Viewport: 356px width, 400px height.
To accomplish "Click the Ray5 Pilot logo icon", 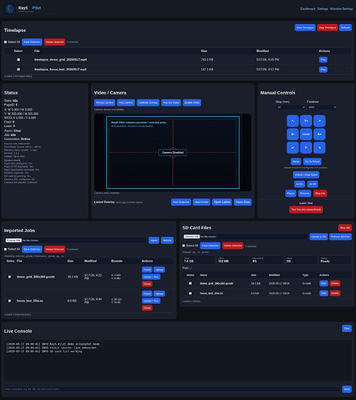I will click(10, 9).
